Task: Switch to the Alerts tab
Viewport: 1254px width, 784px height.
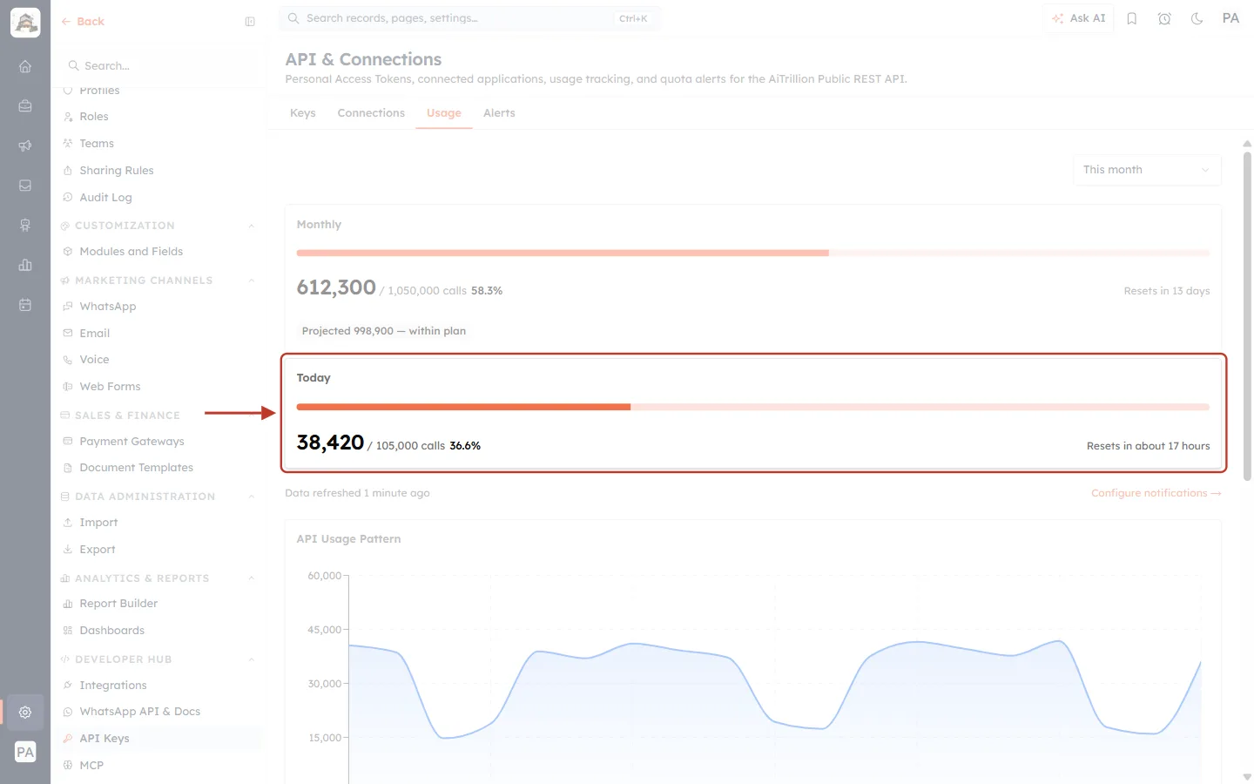Action: [x=499, y=113]
